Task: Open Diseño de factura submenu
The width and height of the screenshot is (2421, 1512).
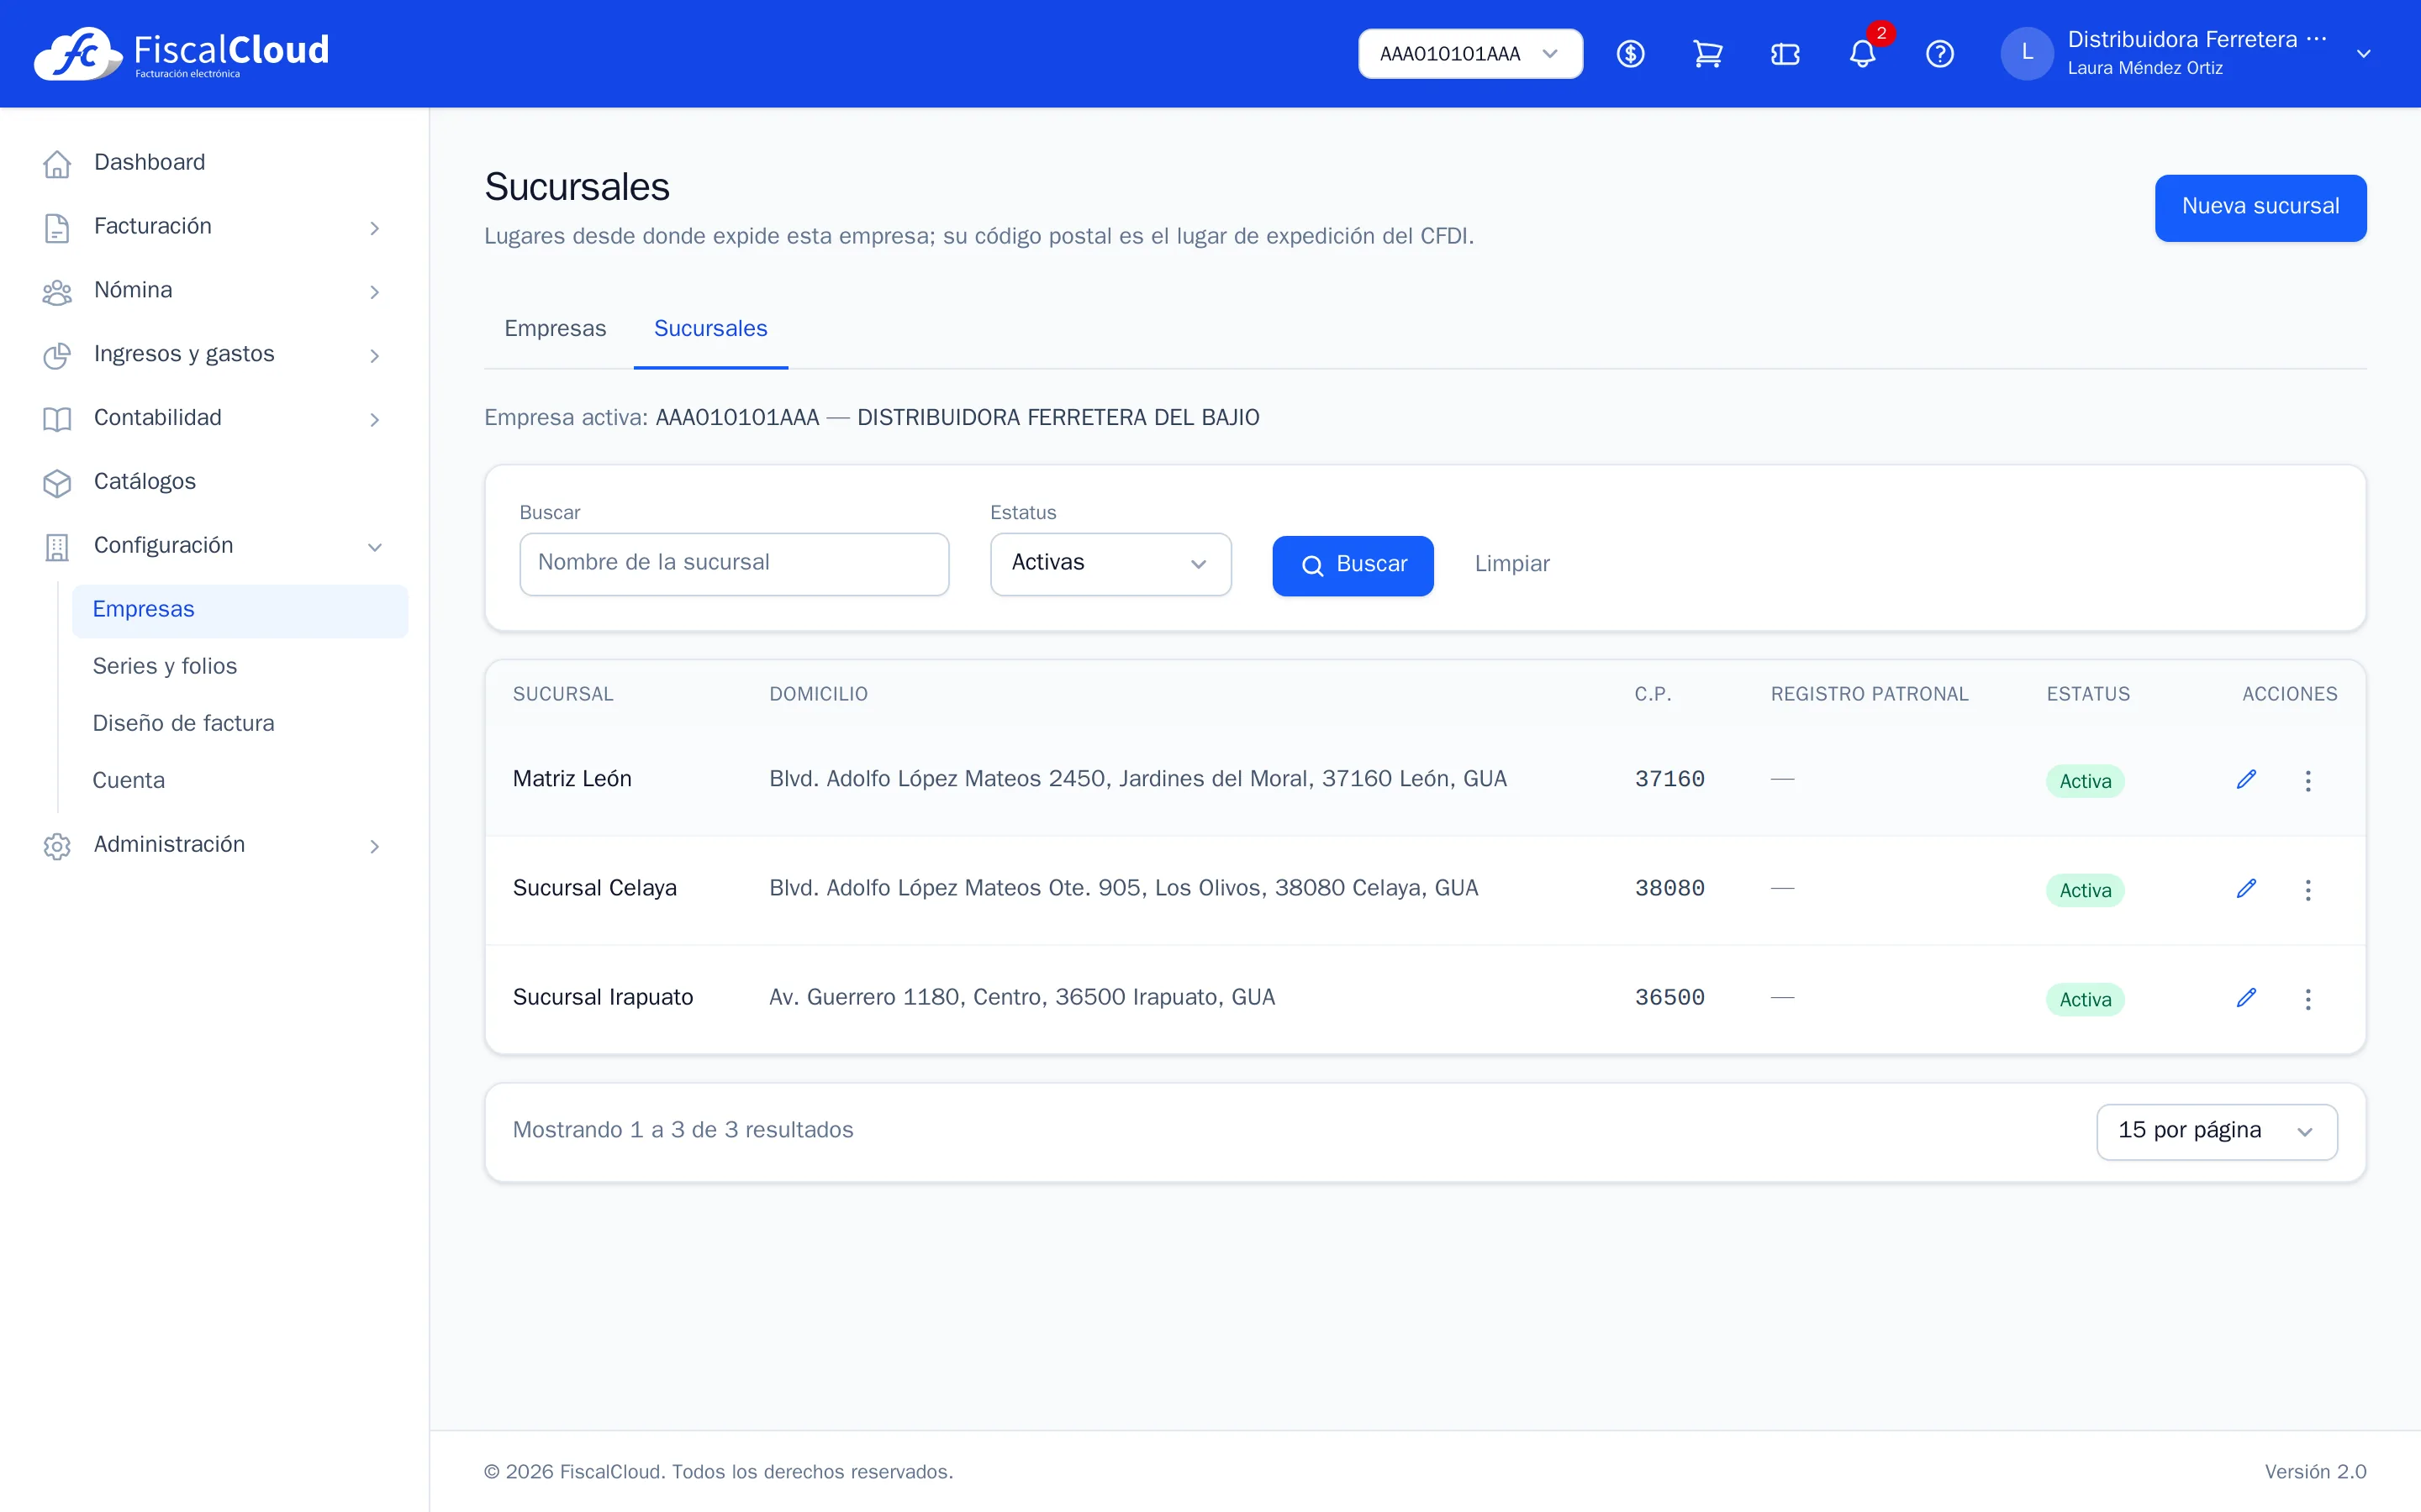Action: 240,724
